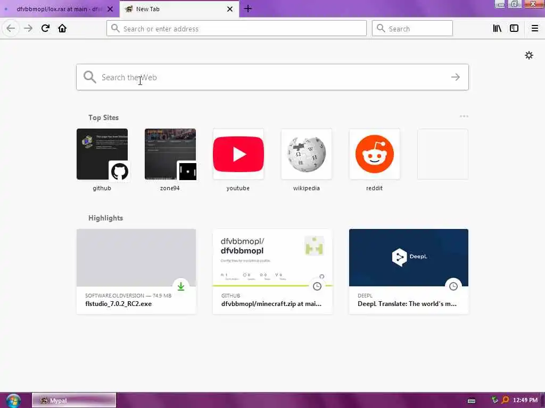
Task: Open Top Sites section options menu
Action: tap(464, 116)
